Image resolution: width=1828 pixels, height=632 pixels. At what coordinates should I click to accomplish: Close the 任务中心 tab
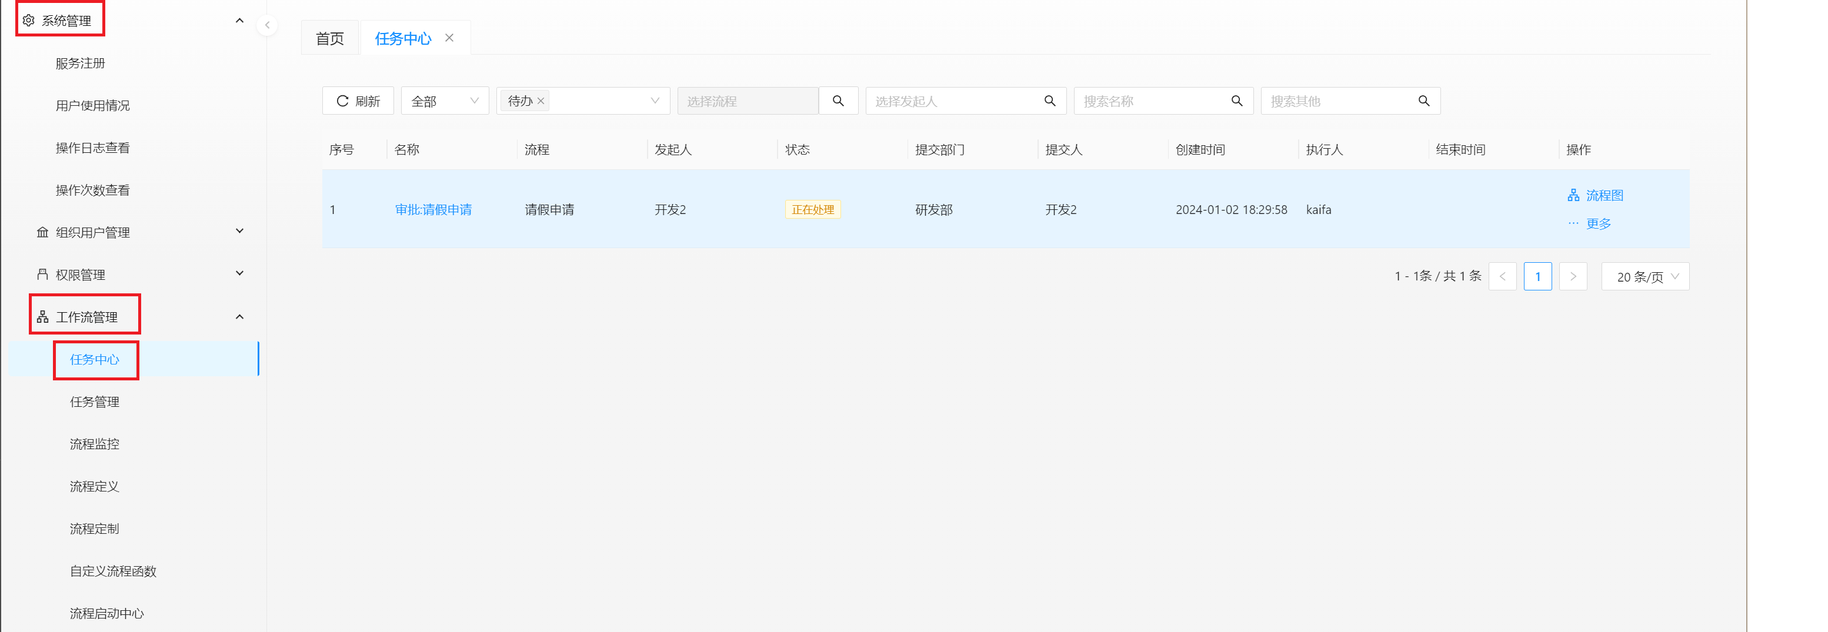coord(449,38)
